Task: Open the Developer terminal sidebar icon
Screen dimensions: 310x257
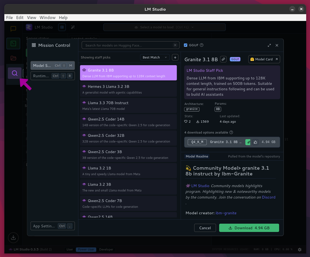Action: (13, 44)
